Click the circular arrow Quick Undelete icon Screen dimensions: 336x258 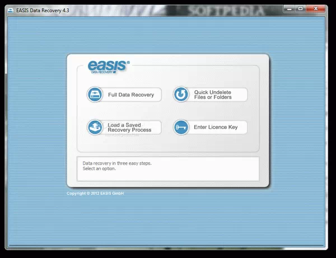pyautogui.click(x=180, y=95)
